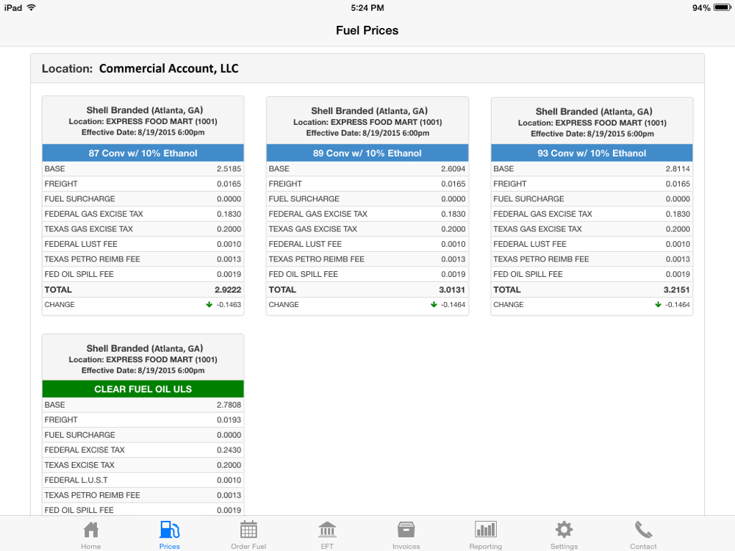Open the Invoices box icon
Viewport: 735px width, 551px height.
[406, 530]
